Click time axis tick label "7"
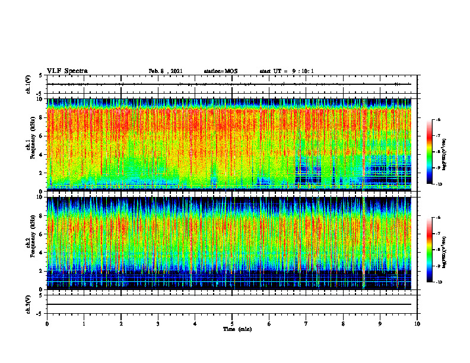470x363 pixels. (306, 324)
